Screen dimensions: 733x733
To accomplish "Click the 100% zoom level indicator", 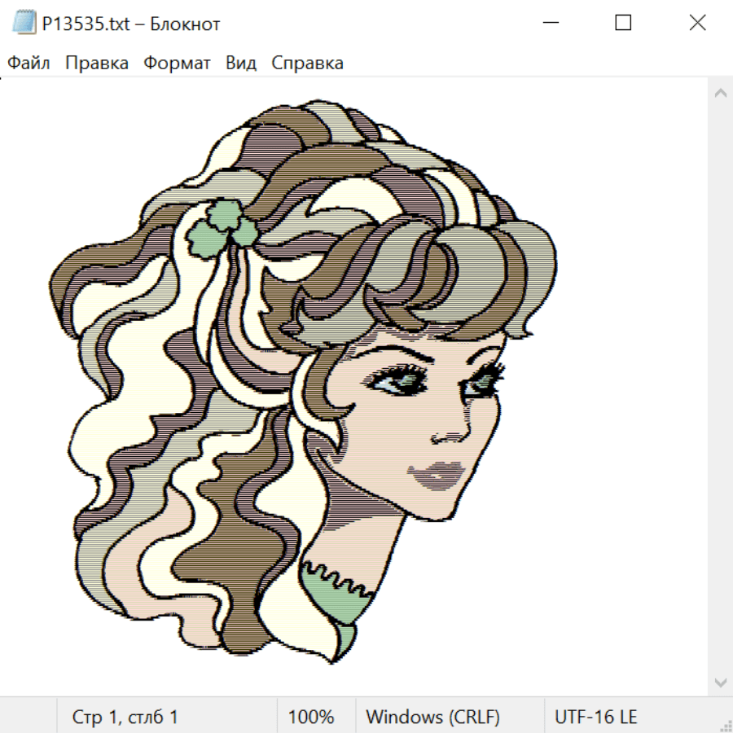I will (x=311, y=717).
